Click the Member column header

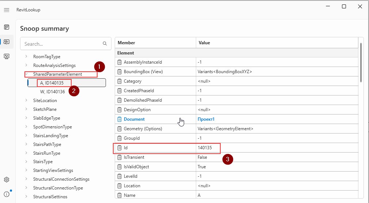pos(155,43)
